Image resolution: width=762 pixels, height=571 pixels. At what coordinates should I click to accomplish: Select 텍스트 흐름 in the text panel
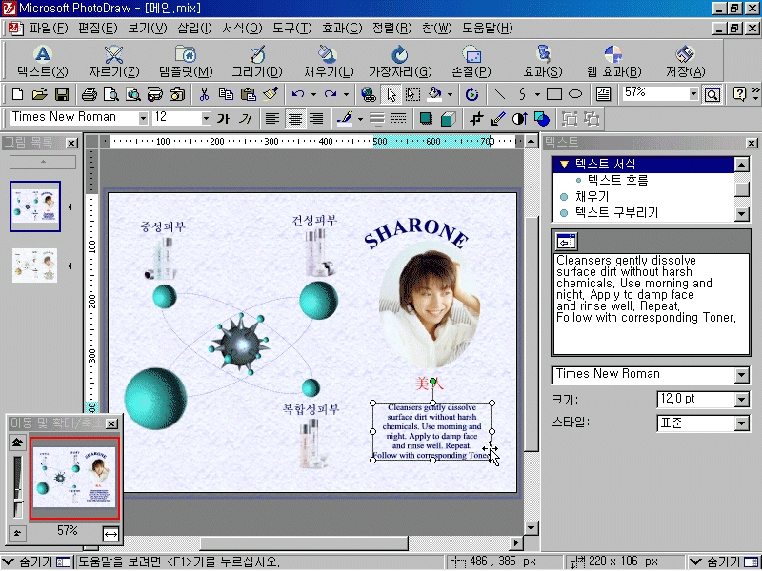click(617, 180)
